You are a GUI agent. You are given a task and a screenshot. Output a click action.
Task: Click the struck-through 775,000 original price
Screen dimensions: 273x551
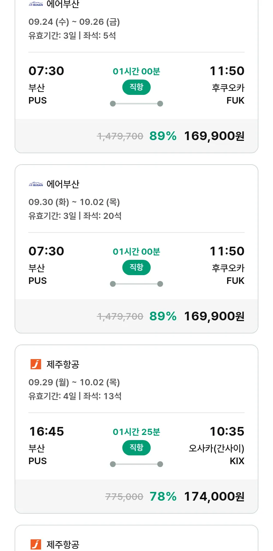click(x=124, y=497)
